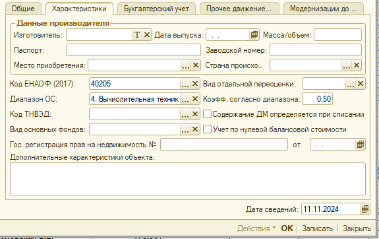Click the Код ЕНАОФ field containing 40205
The image size is (379, 239).
tap(134, 84)
